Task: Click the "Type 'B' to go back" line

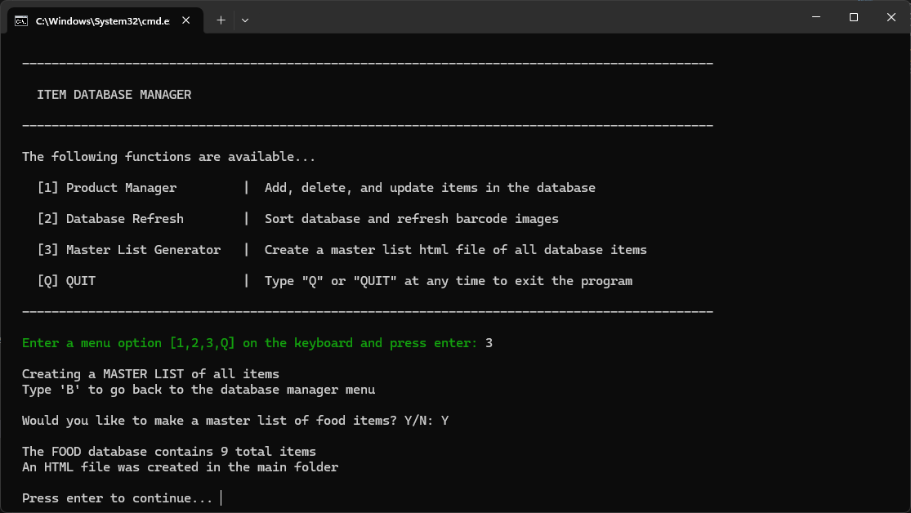Action: [199, 390]
